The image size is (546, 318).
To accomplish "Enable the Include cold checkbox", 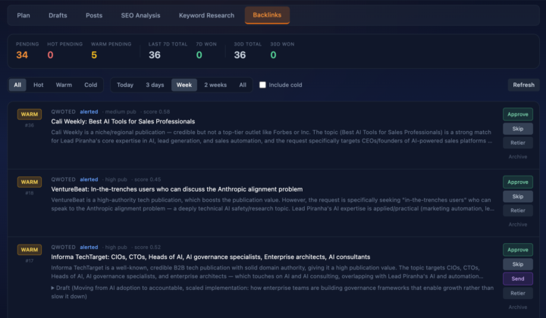I will coord(262,85).
